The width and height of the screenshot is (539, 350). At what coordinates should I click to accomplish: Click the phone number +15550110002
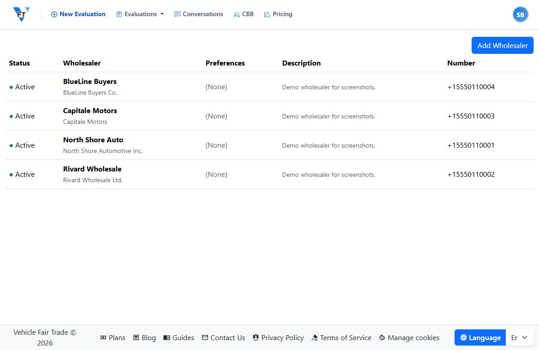coord(471,175)
